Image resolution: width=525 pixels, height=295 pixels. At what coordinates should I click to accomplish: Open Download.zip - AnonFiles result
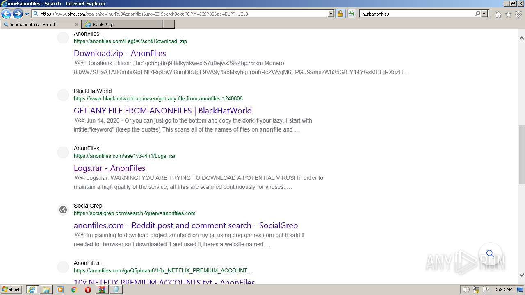coord(120,53)
